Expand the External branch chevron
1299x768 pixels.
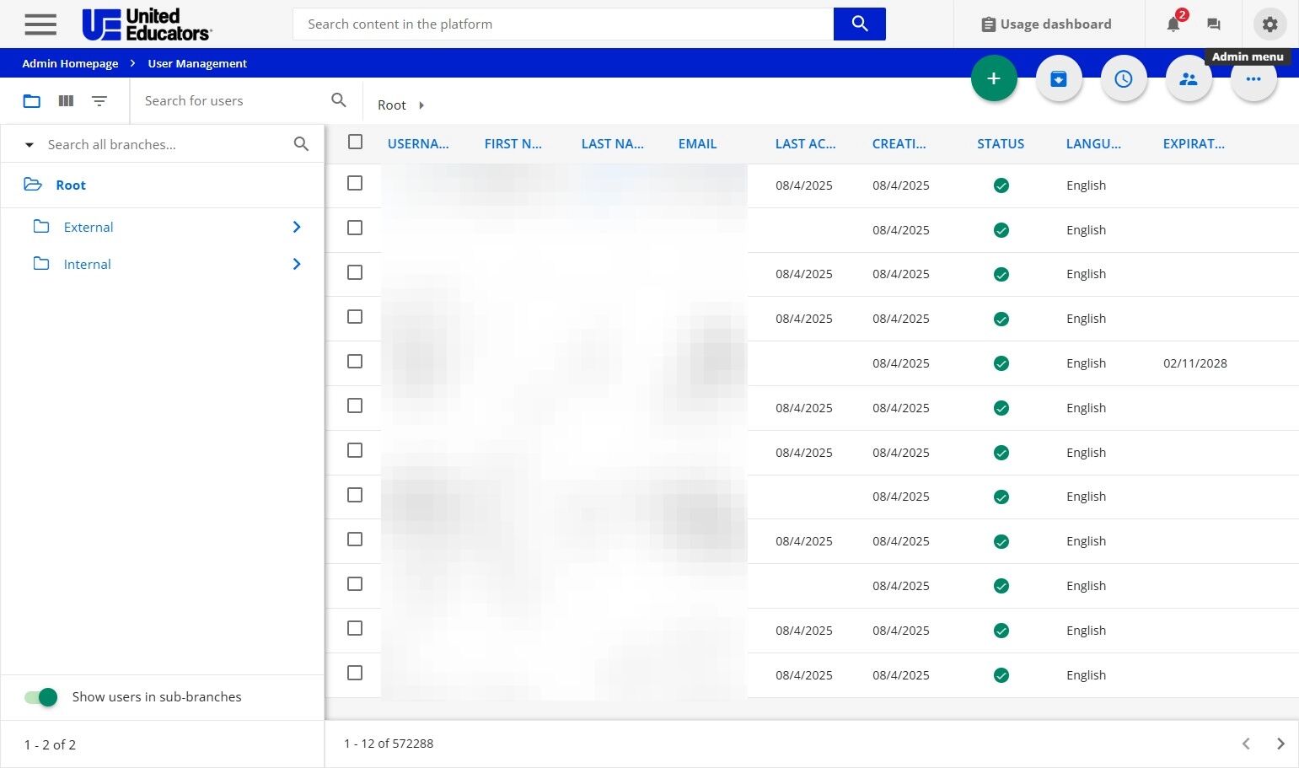pos(297,227)
